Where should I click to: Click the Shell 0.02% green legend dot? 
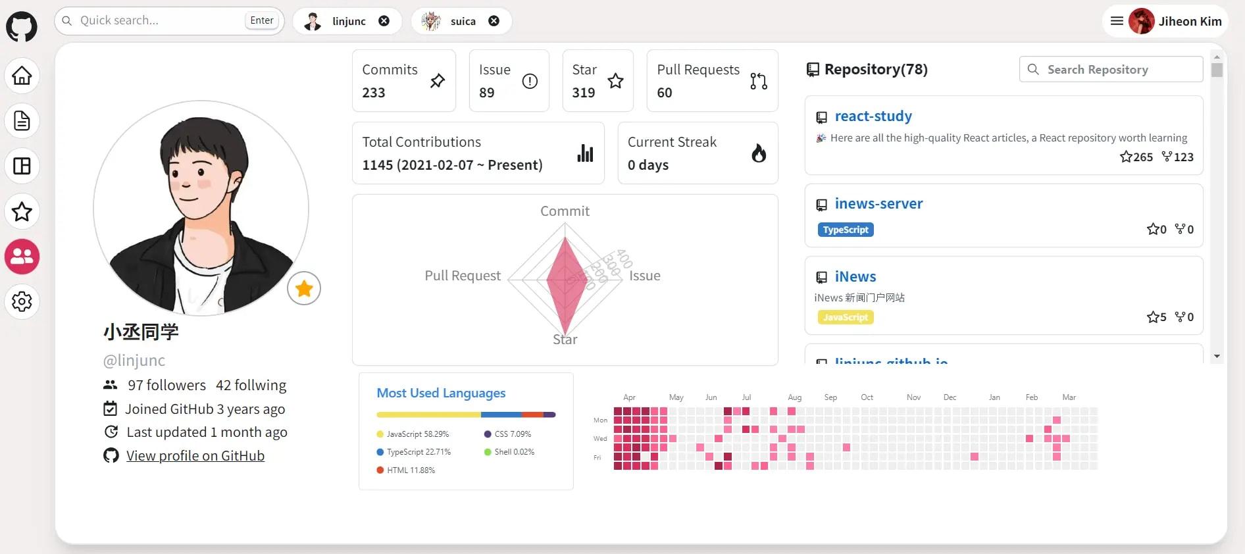pos(488,452)
